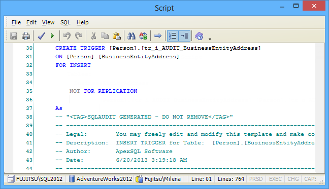
Task: Click the Copy icon
Action: 105,36
